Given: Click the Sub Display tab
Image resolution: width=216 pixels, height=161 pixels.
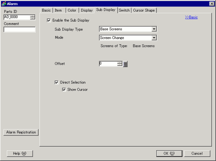Looking at the screenshot, I should click(x=106, y=10).
